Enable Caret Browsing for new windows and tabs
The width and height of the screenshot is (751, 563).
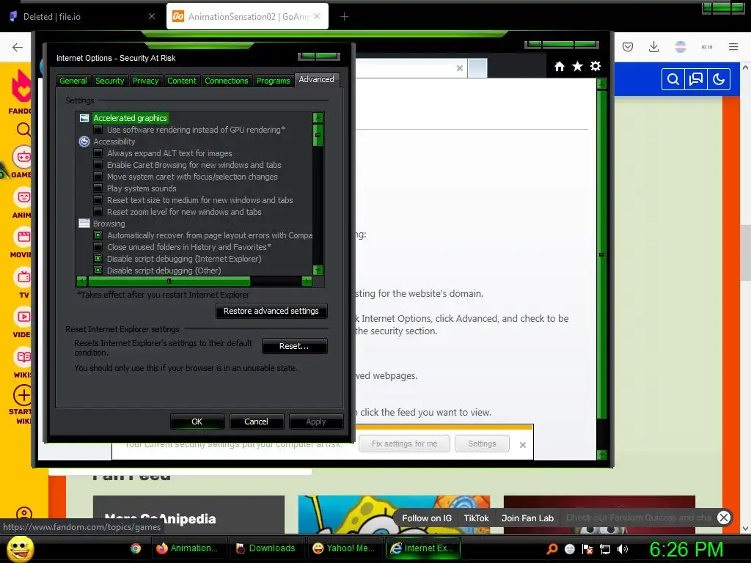(x=98, y=165)
